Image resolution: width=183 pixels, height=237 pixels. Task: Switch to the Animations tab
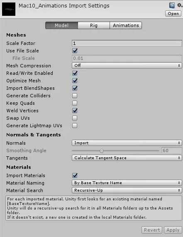point(126,25)
